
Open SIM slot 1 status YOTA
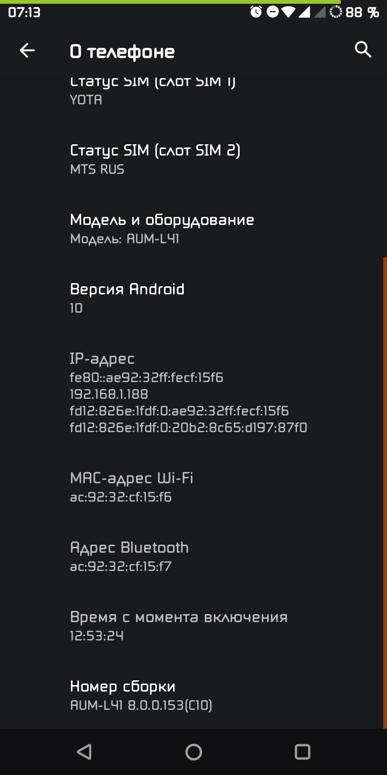point(153,90)
